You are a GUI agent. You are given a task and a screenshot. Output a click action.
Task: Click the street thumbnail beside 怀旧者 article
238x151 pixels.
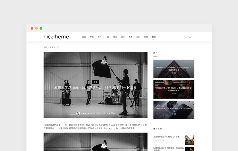click(x=190, y=140)
